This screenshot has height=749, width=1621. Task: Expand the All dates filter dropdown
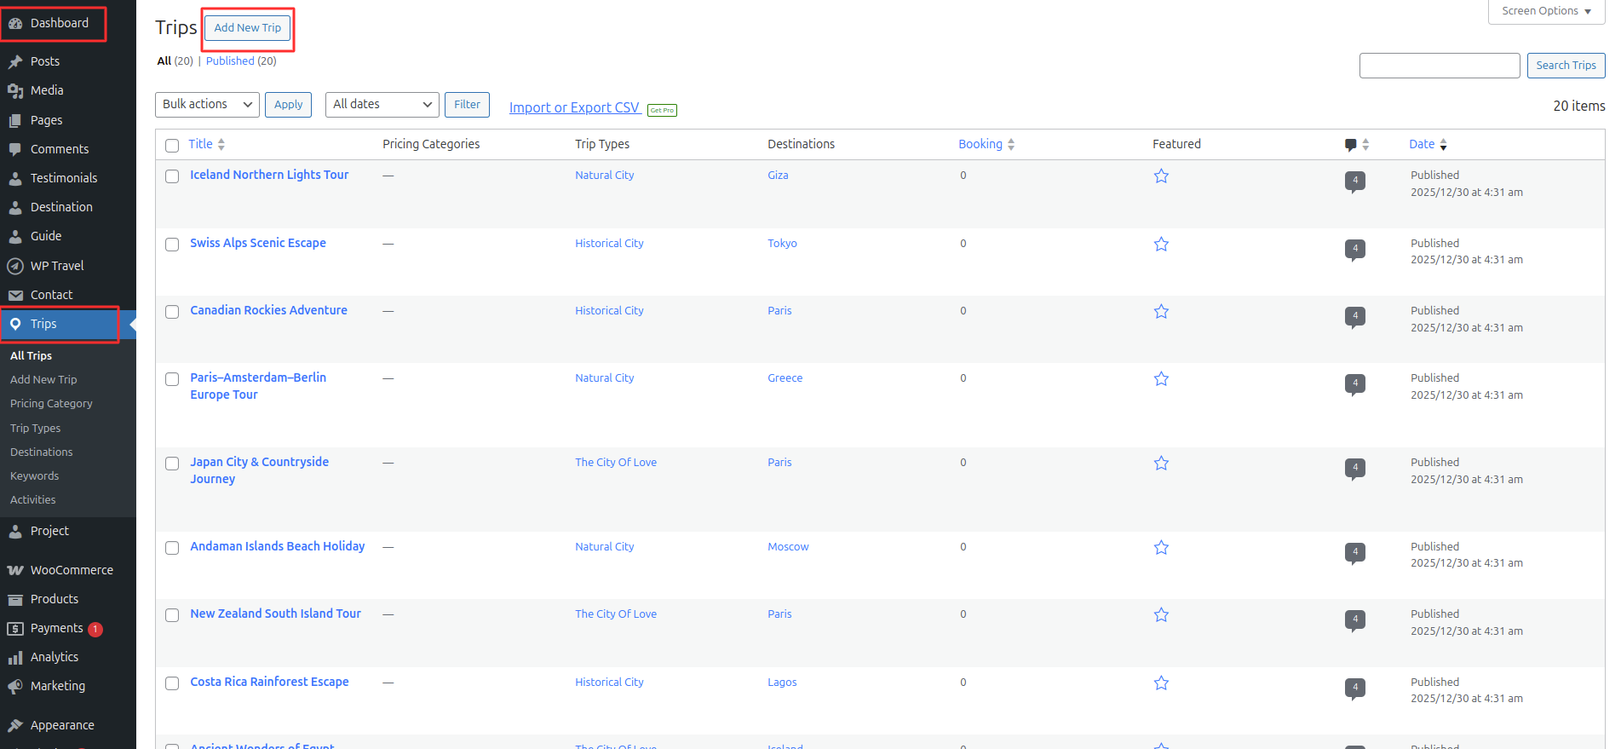tap(382, 104)
